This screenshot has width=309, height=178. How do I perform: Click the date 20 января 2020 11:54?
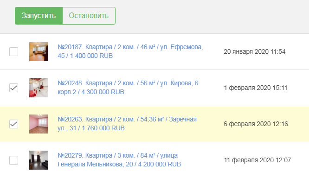(x=254, y=51)
